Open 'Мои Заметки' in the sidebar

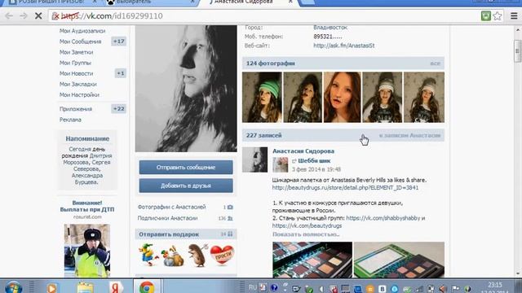point(76,52)
